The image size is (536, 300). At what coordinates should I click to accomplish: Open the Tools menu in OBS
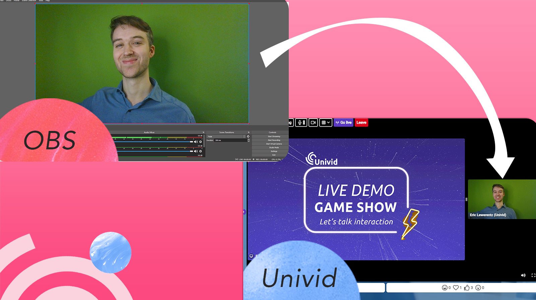click(x=41, y=1)
